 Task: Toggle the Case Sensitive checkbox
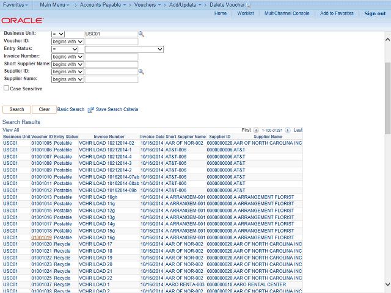(x=6, y=88)
